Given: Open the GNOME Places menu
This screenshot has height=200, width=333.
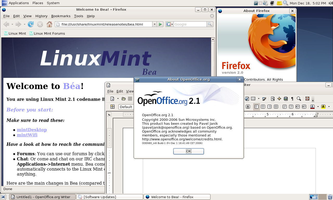Looking at the screenshot, I should [38, 3].
